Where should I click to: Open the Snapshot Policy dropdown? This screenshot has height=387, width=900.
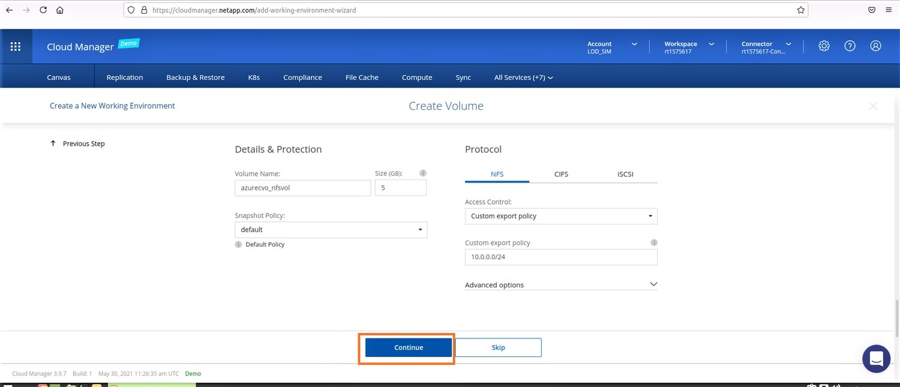pyautogui.click(x=331, y=230)
